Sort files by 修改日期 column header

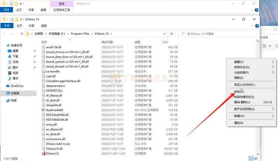pos(107,42)
